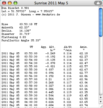Zoom window with green button

[15, 3]
